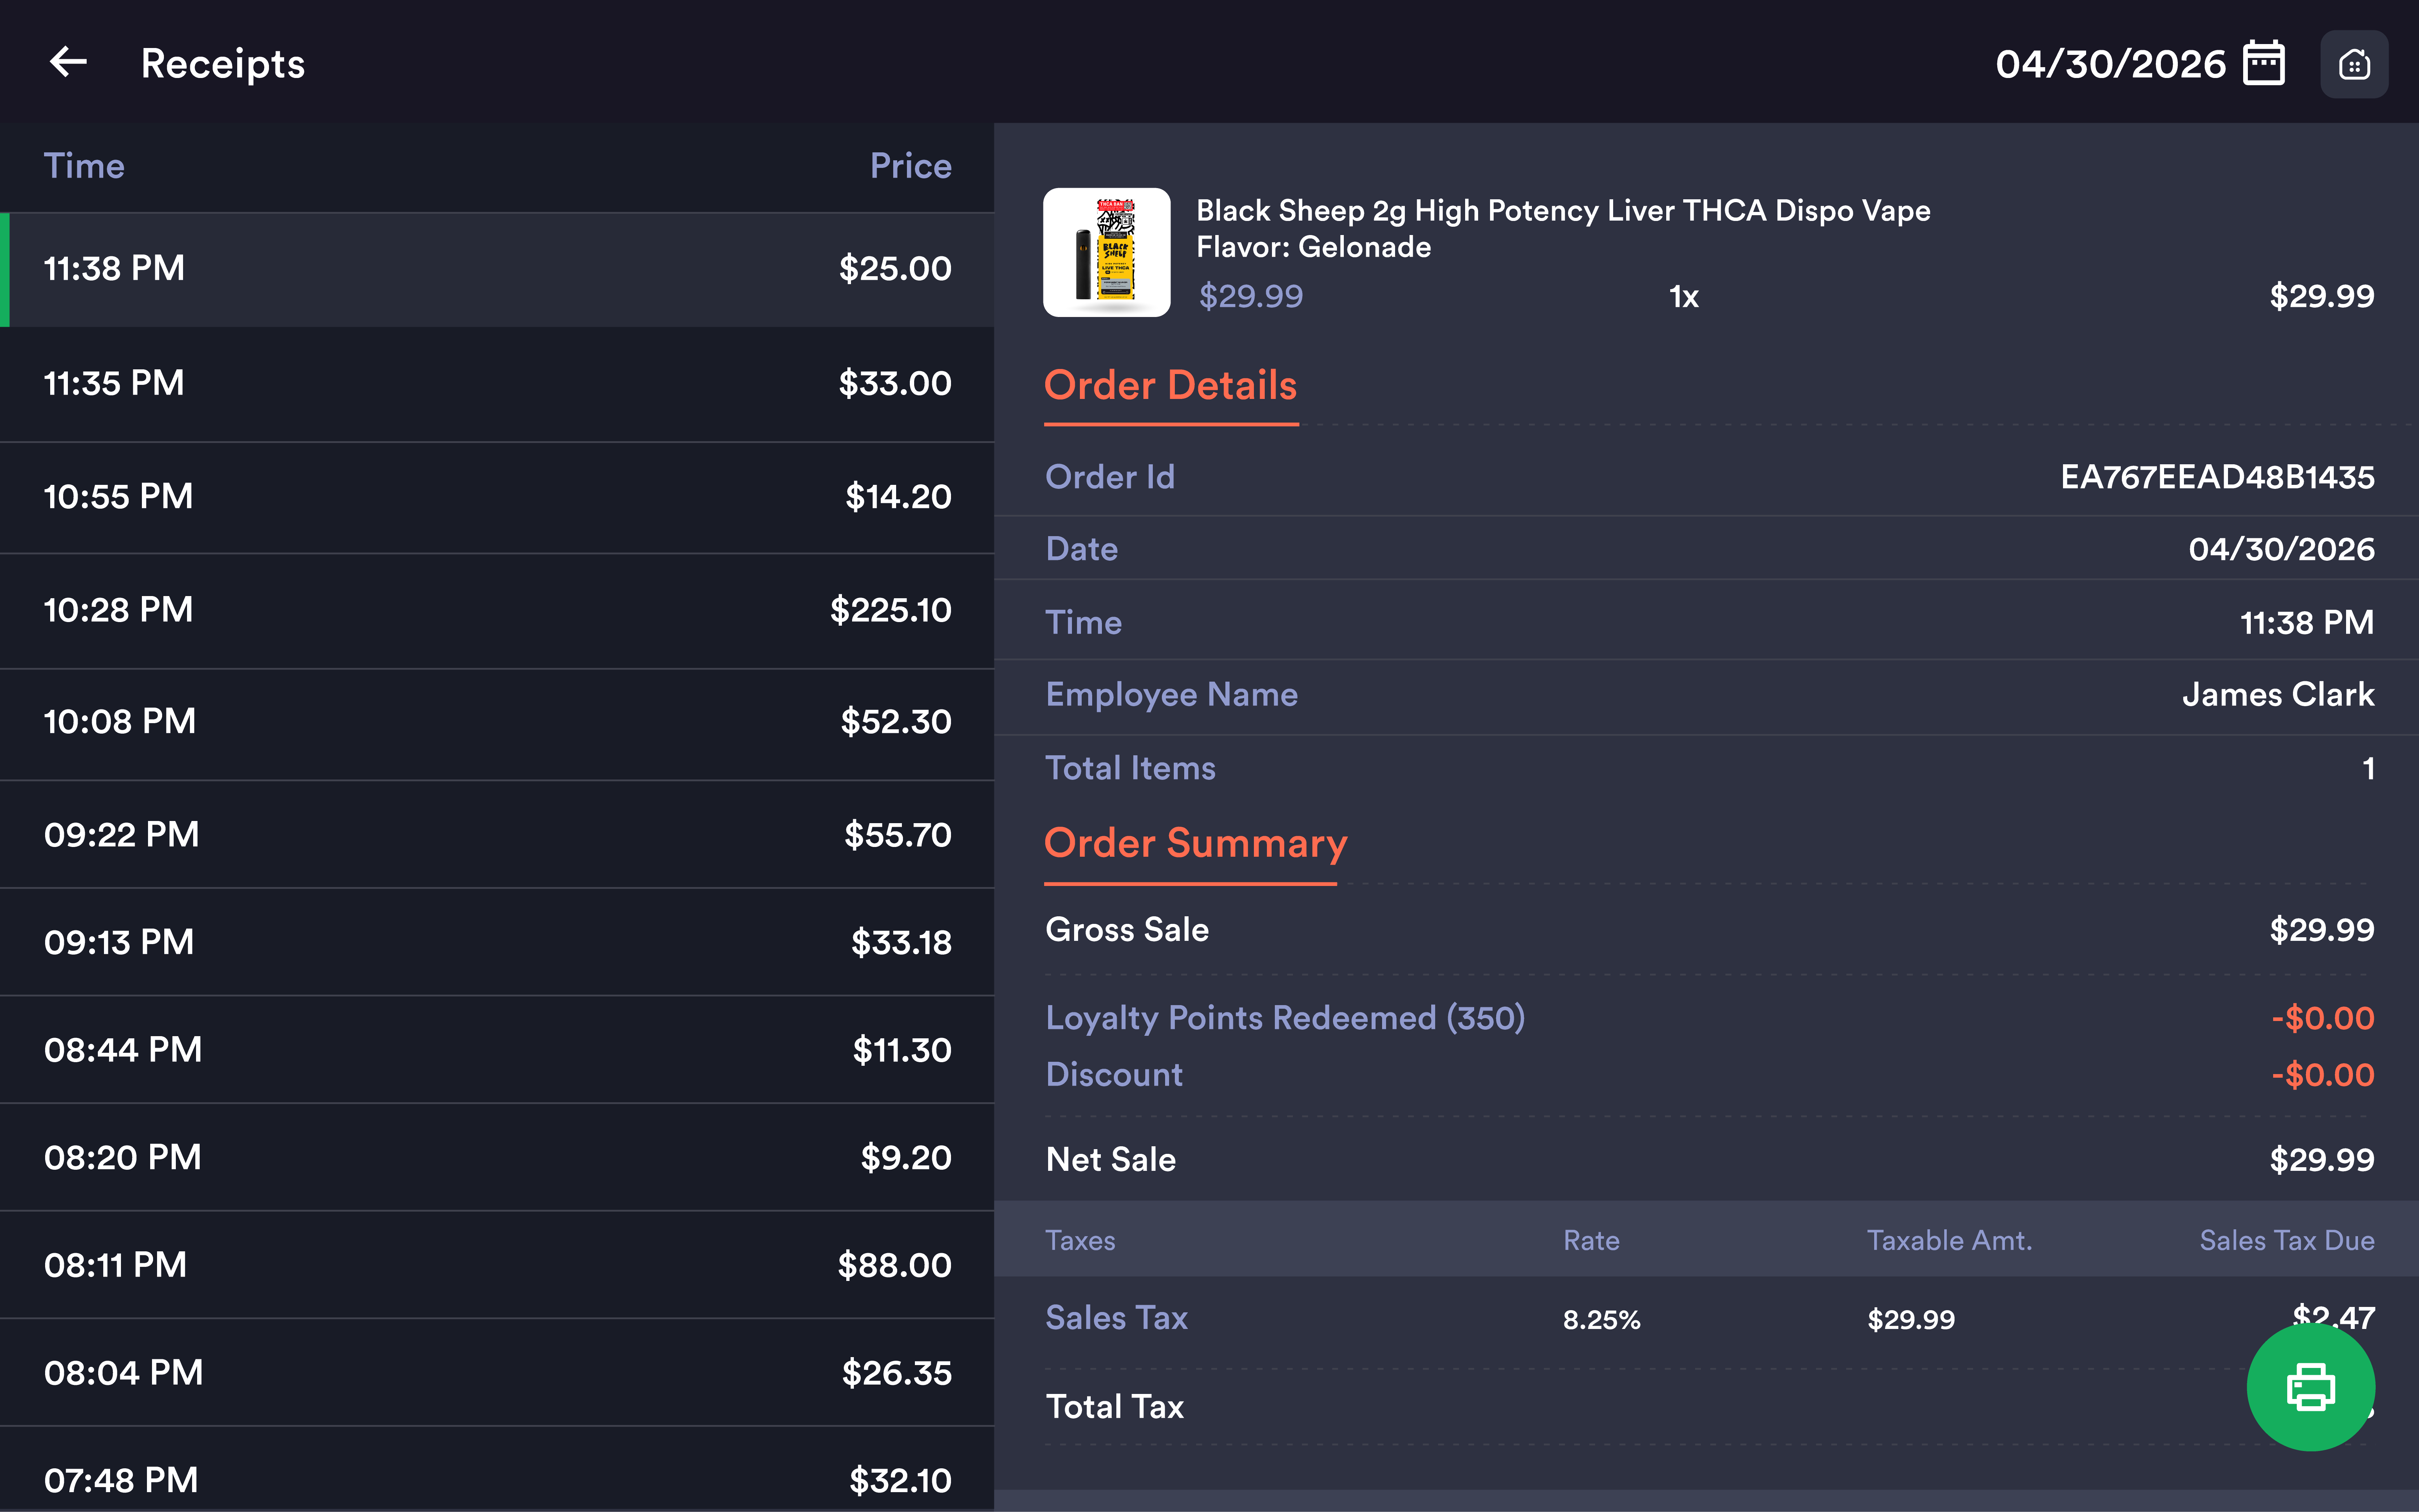View the 08:44 PM receipt for $11.30
This screenshot has width=2419, height=1512.
click(x=497, y=1050)
